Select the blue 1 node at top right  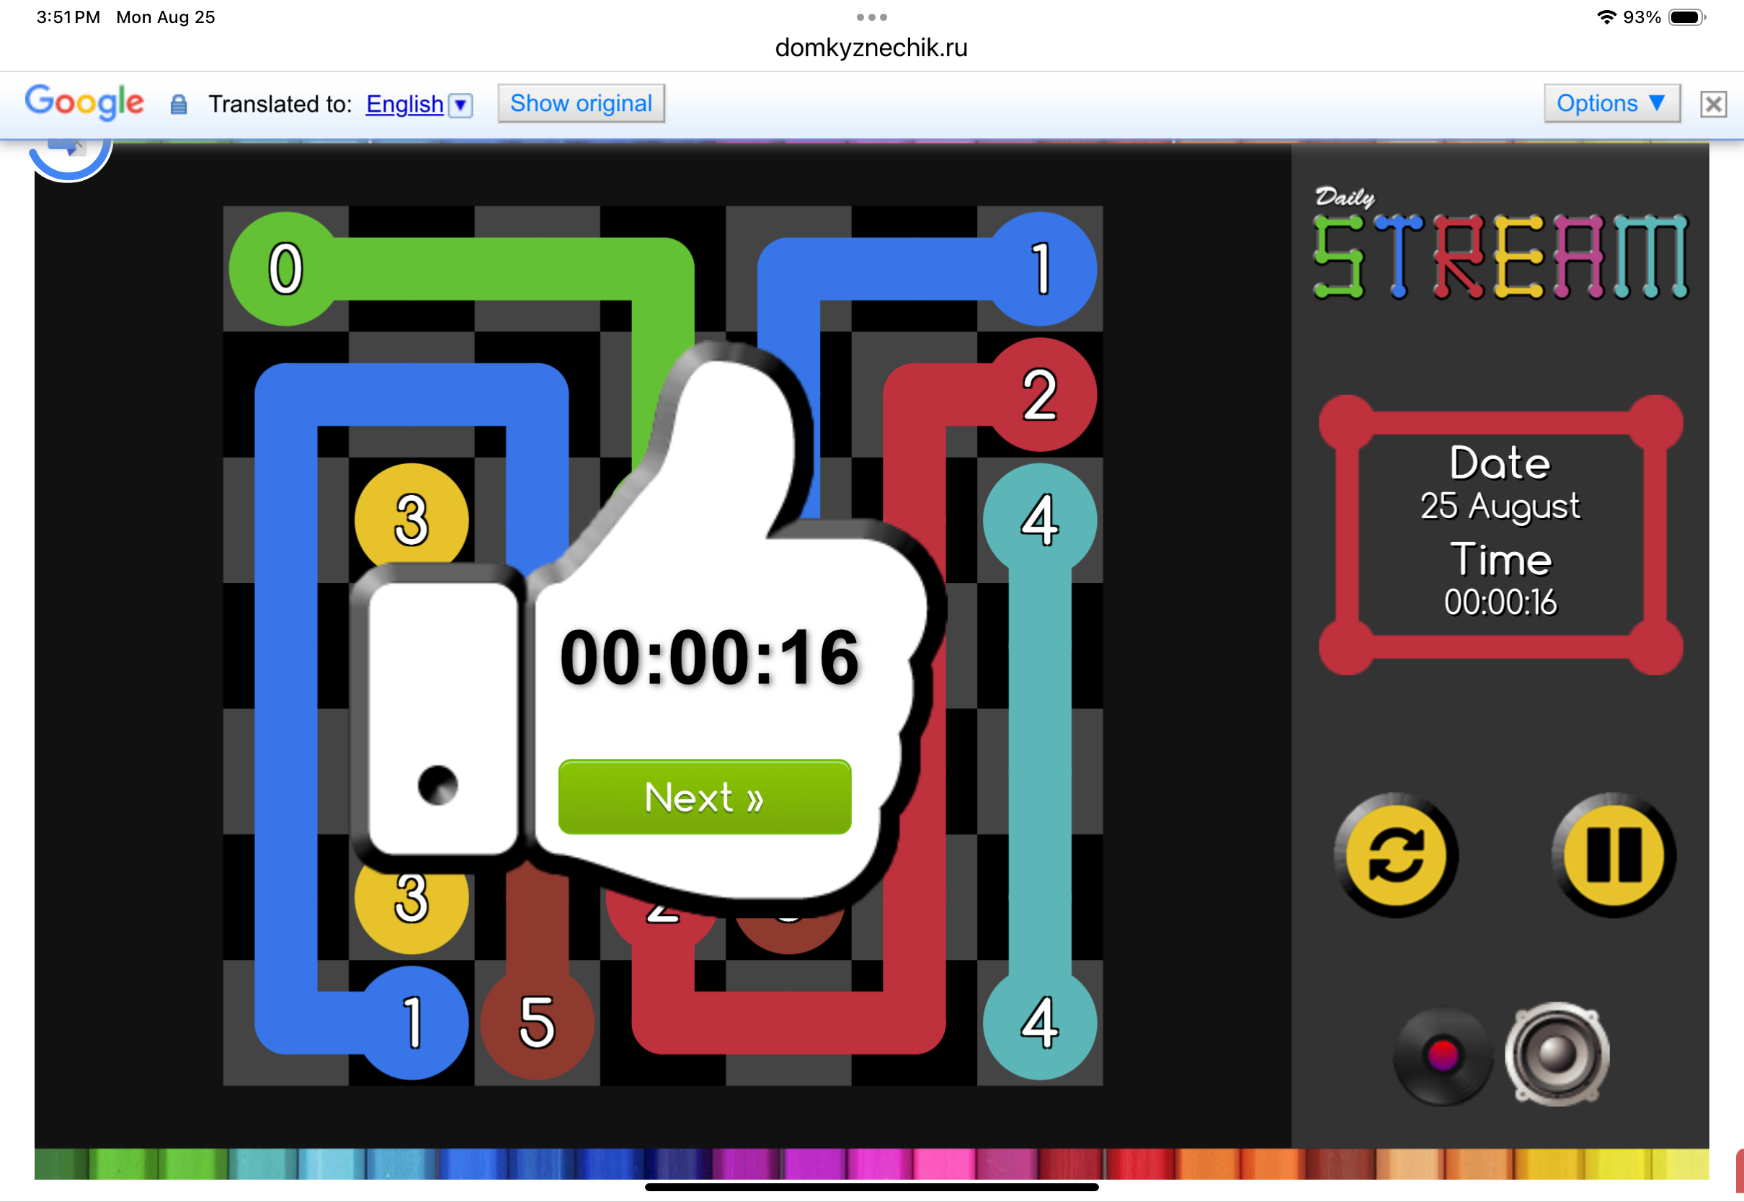tap(1040, 269)
